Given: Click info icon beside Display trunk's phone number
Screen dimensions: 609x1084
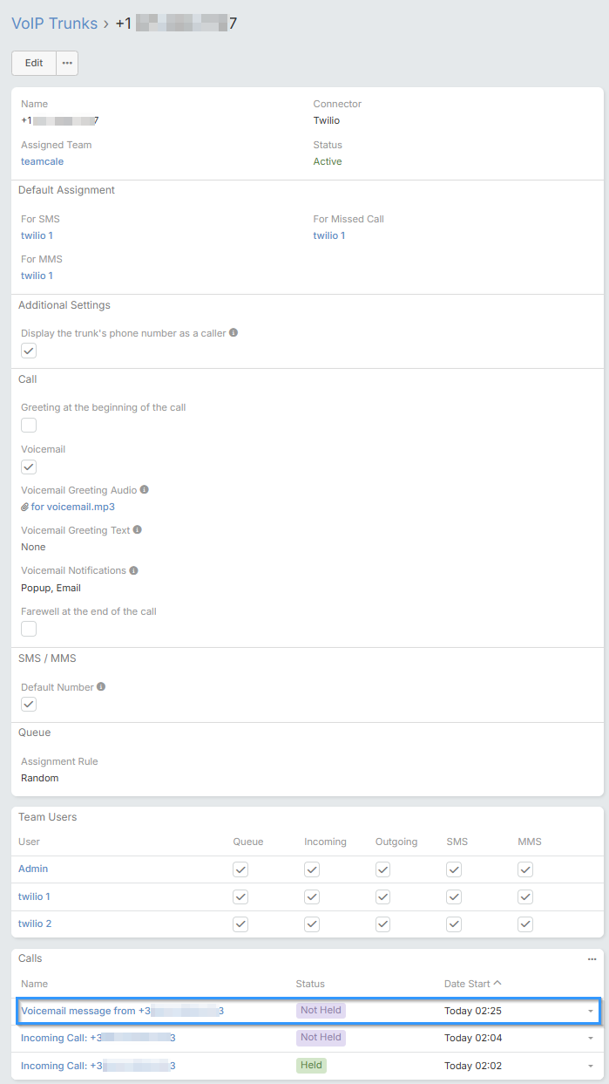Looking at the screenshot, I should 233,332.
